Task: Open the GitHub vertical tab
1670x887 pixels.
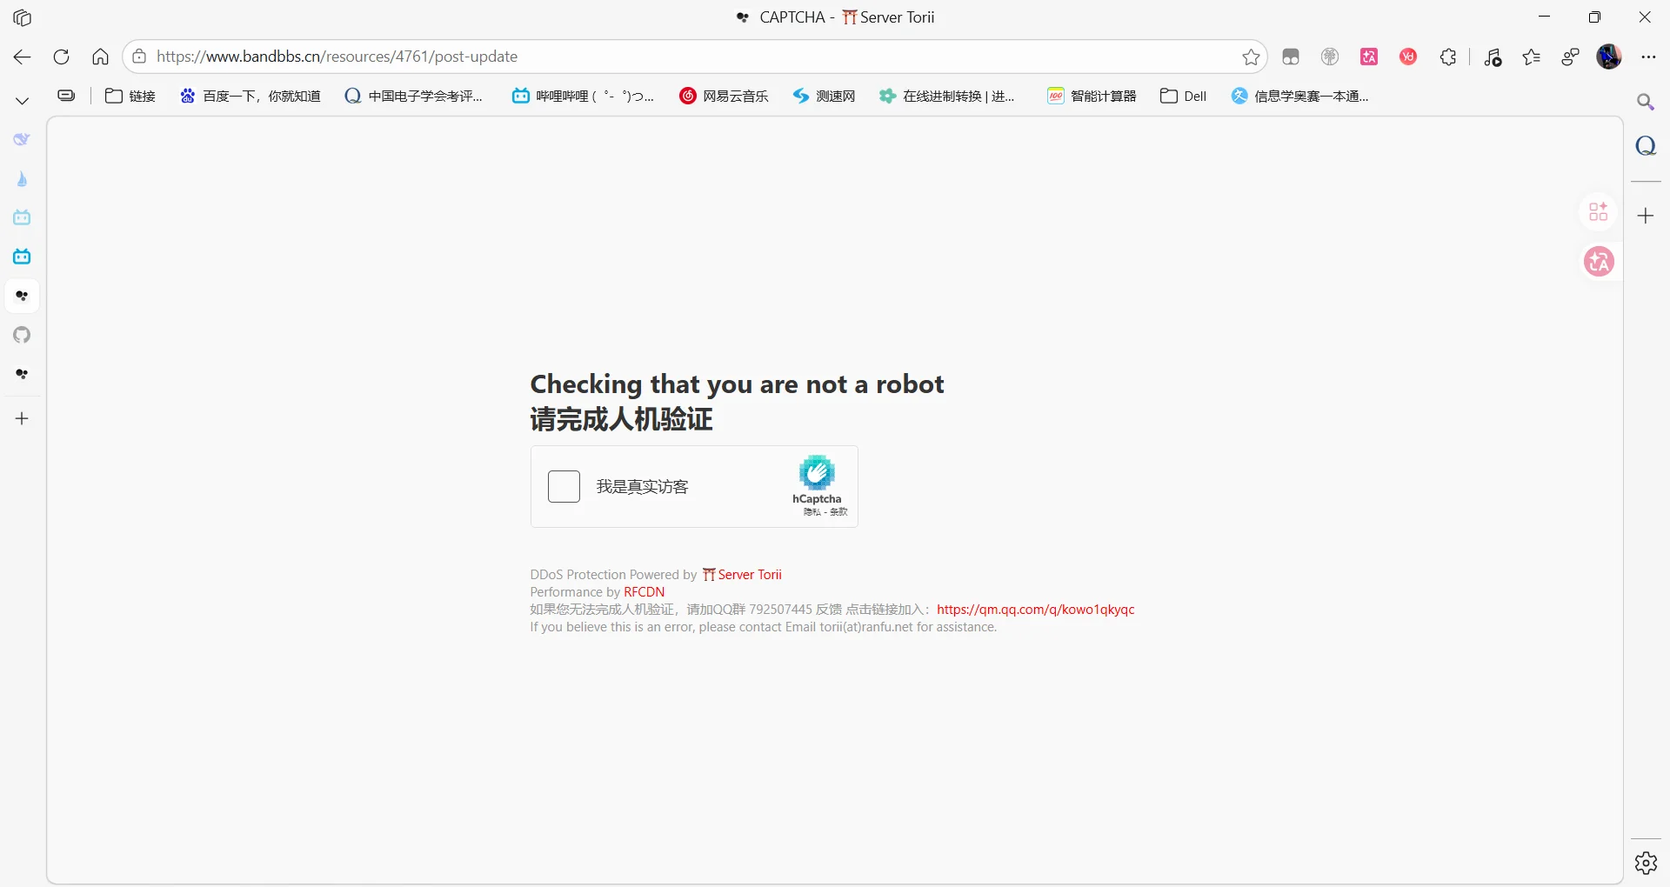Action: click(x=23, y=335)
